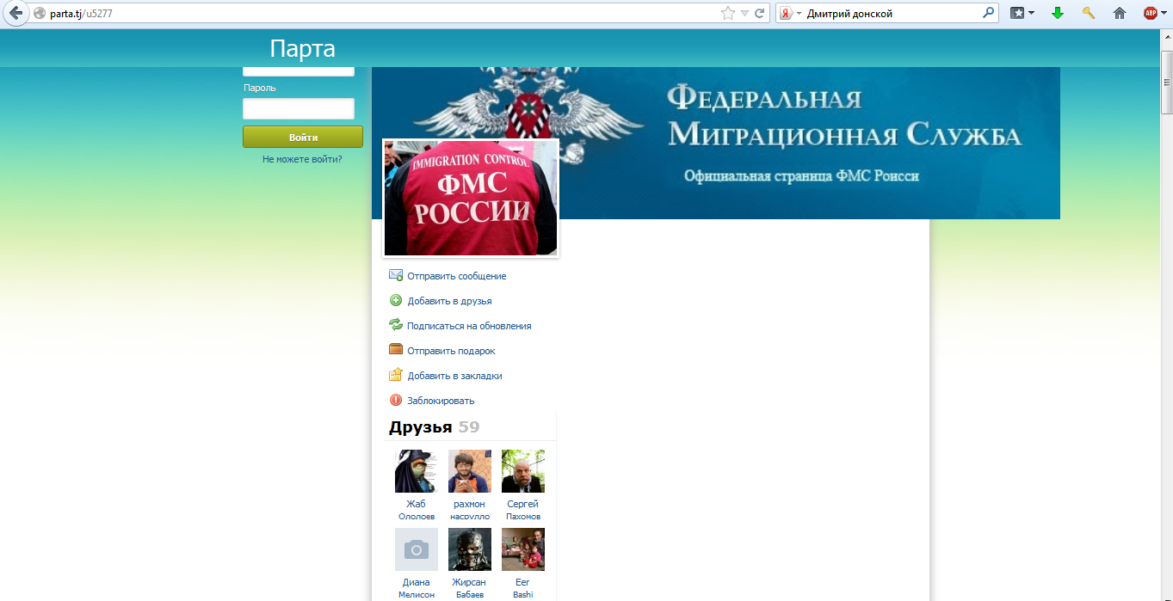Open the bookmarks menu toolbar button
Screen dimensions: 1173x601
pos(1022,13)
